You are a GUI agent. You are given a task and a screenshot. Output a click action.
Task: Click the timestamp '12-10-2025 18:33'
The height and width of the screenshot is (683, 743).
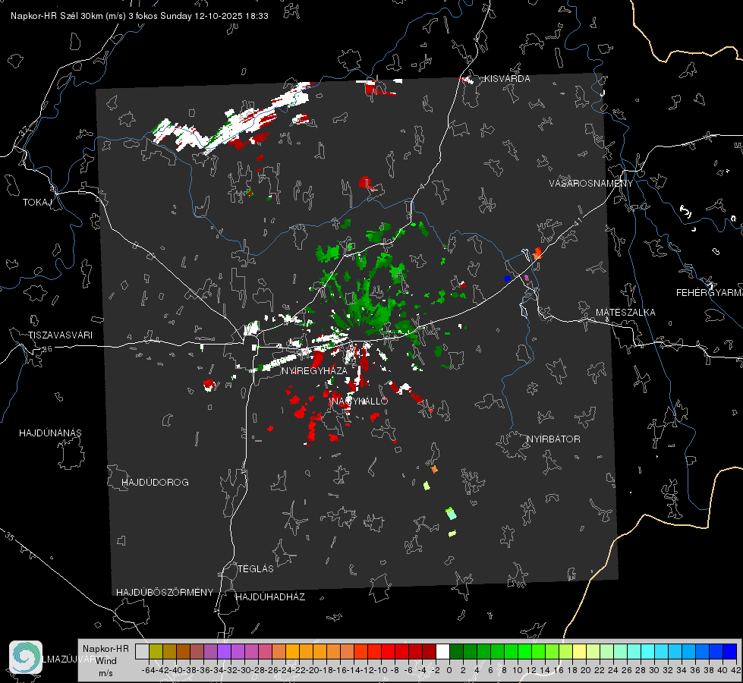coord(231,16)
